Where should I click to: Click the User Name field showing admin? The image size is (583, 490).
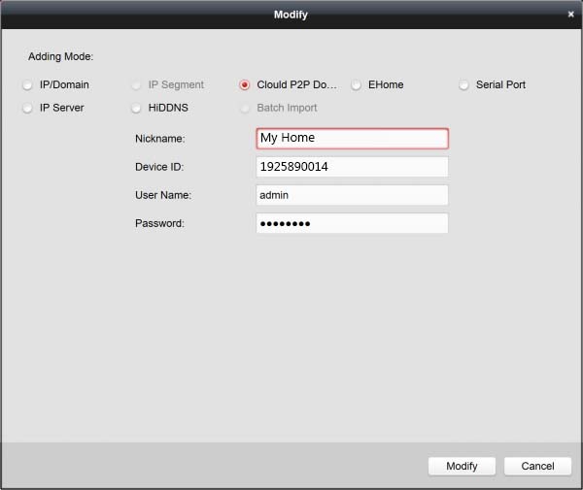point(351,195)
